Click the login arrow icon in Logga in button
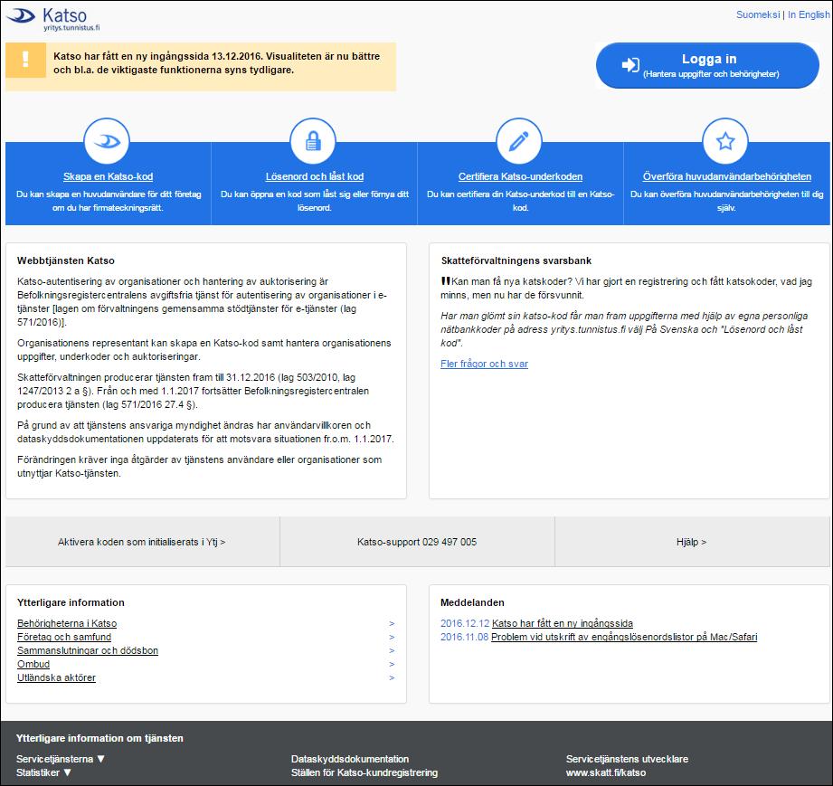The image size is (833, 786). point(630,65)
